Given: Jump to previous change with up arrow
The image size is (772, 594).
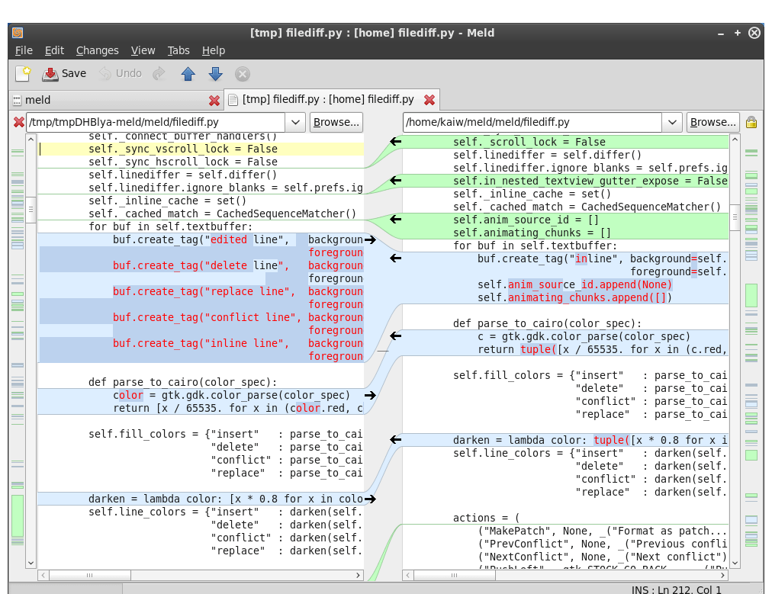Looking at the screenshot, I should pyautogui.click(x=188, y=73).
